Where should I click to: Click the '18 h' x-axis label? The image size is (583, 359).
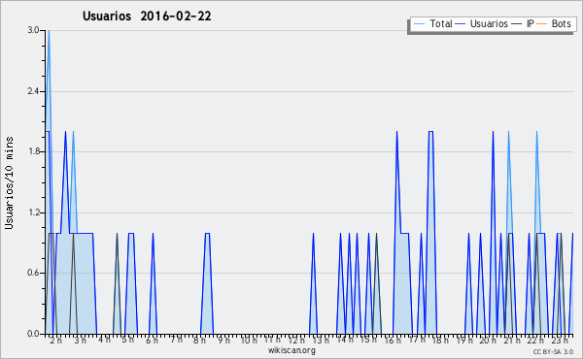(x=440, y=341)
